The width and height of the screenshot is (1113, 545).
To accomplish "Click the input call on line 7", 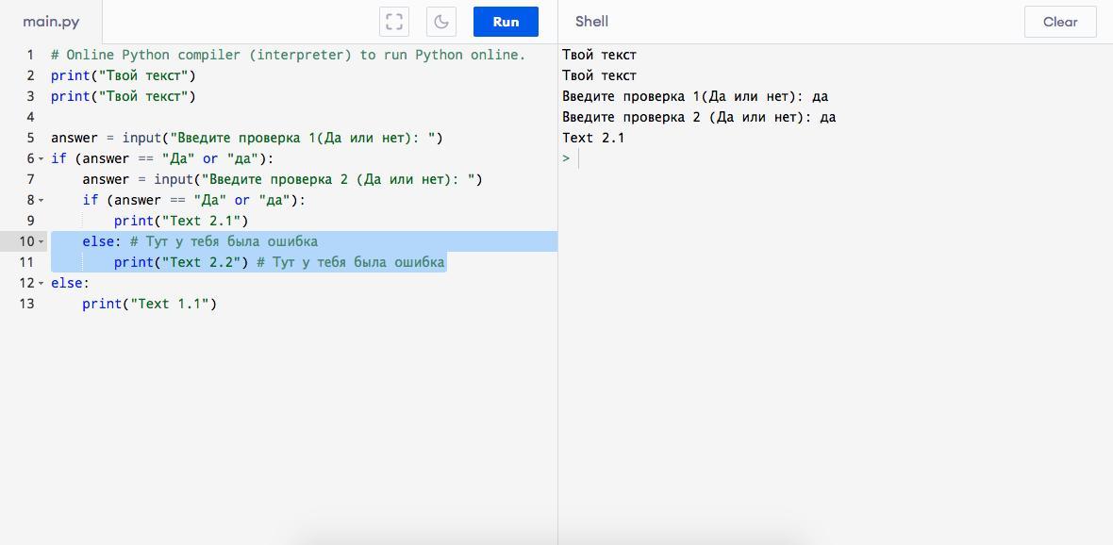I will [318, 179].
